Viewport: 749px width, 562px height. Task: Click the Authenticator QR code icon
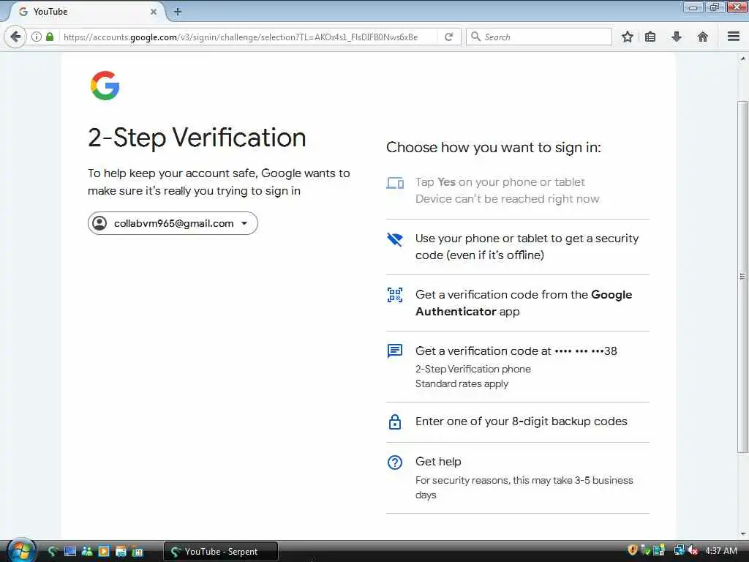coord(395,295)
